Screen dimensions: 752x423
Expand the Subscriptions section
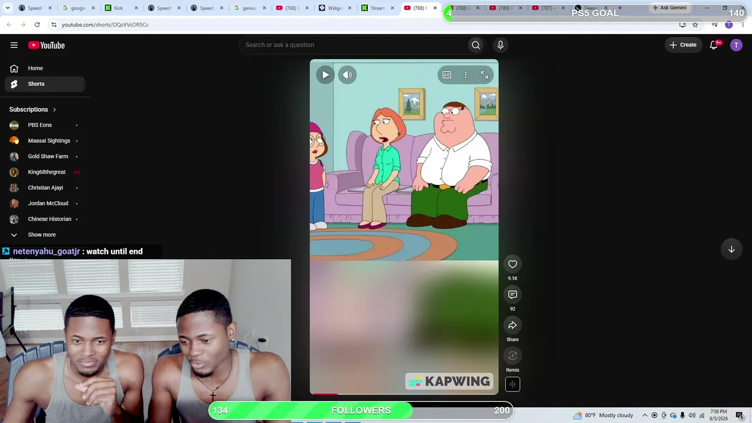pyautogui.click(x=33, y=110)
